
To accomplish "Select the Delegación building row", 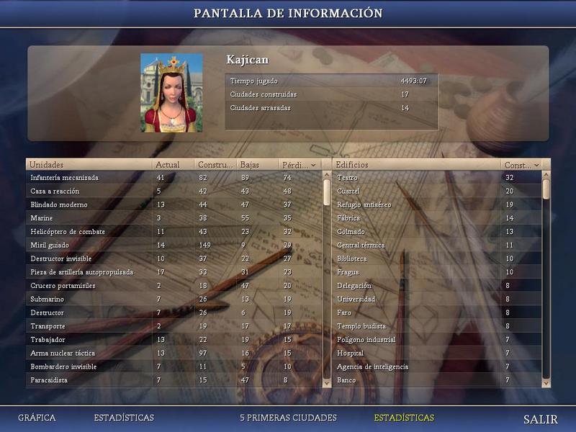I will [x=437, y=285].
